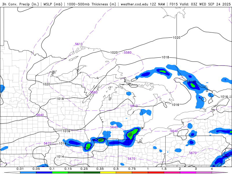Click the '1000-500mb Thickness (m)' header label

click(x=91, y=4)
